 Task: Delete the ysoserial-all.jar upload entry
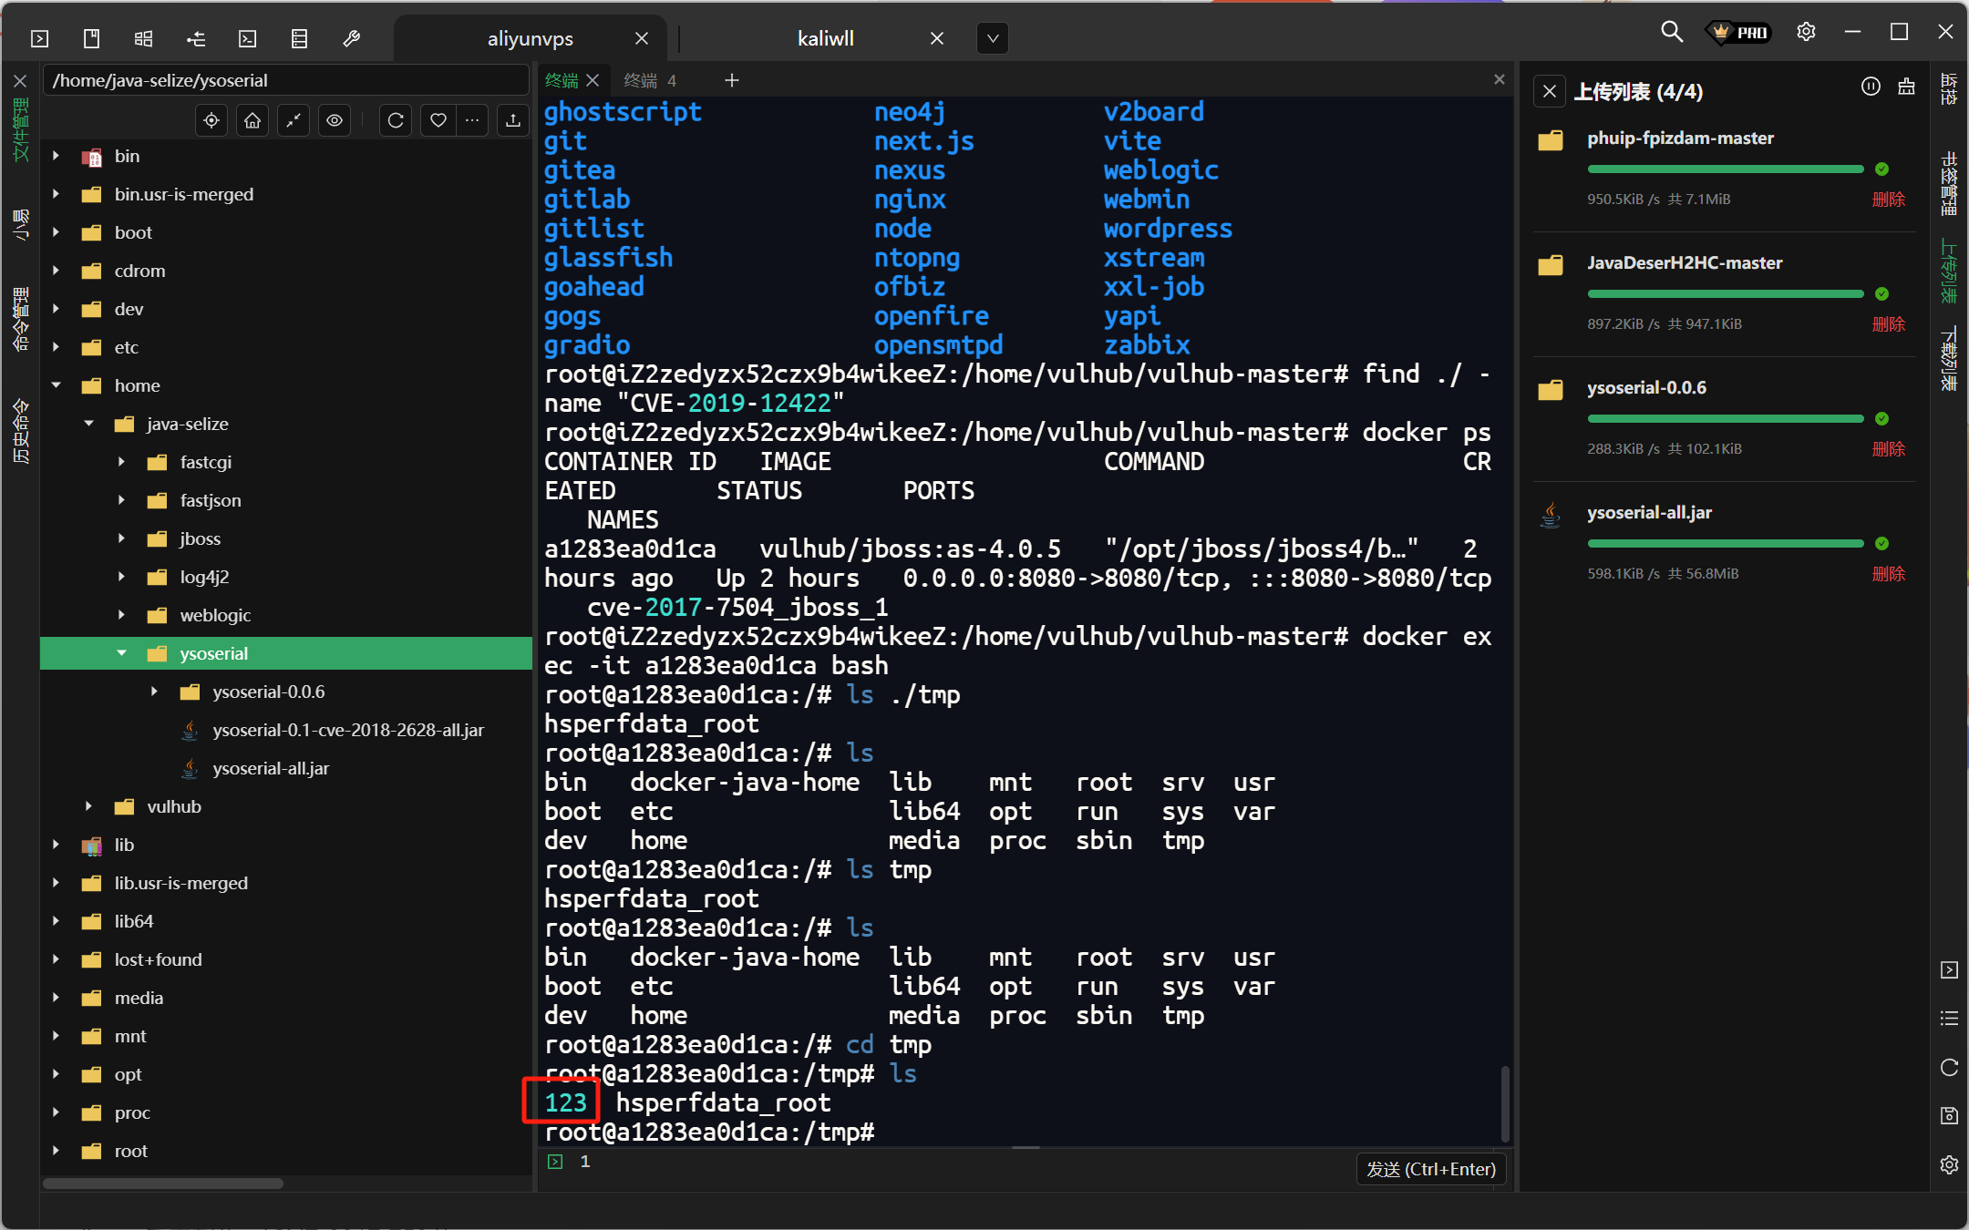pos(1888,574)
